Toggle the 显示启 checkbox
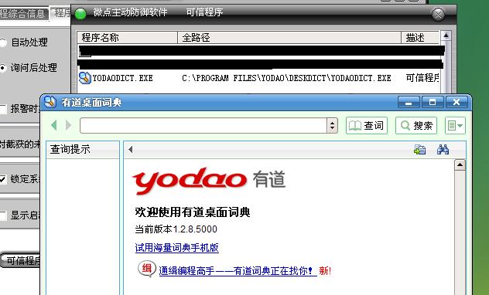The image size is (489, 295). click(x=3, y=215)
